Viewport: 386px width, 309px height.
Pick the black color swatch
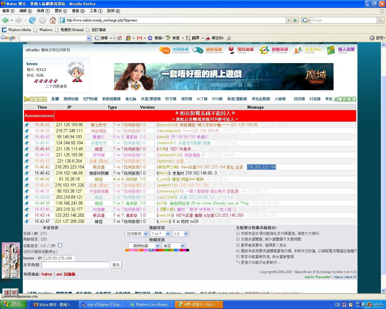coord(188,250)
